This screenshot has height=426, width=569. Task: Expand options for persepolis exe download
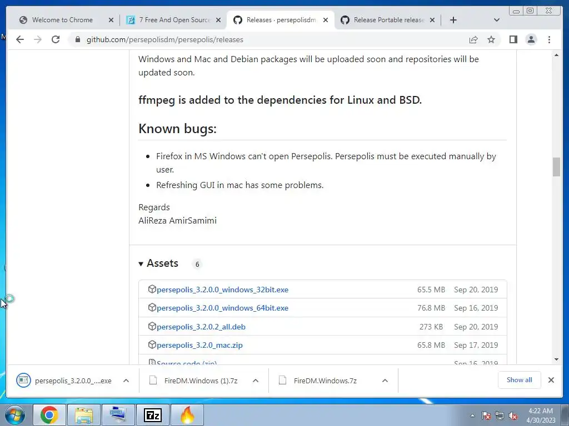coord(126,381)
